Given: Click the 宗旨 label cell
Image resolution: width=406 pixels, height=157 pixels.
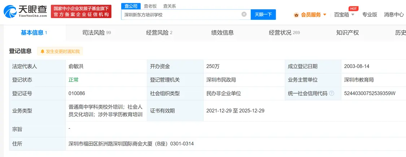Looking at the screenshot, I should [x=37, y=129].
